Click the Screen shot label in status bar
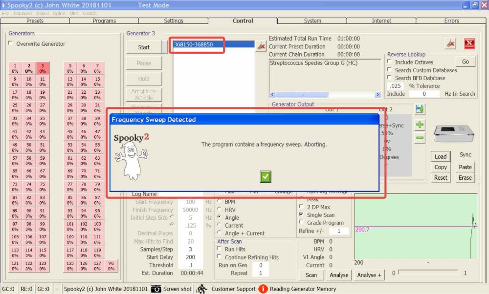 (177, 289)
